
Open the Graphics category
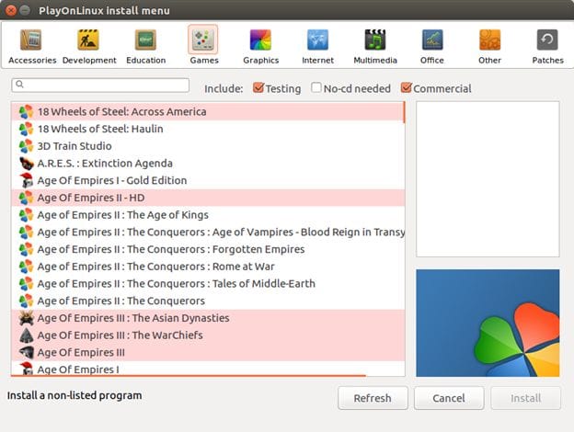point(260,46)
